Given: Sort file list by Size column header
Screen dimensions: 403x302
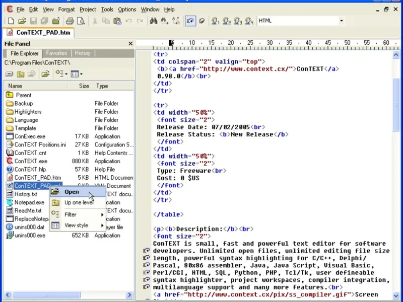Looking at the screenshot, I should 84,86.
